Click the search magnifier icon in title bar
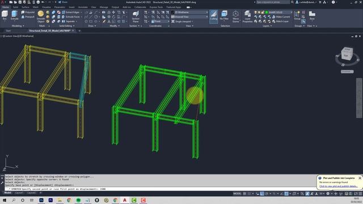Image resolution: width=363 pixels, height=204 pixels. [293, 2]
